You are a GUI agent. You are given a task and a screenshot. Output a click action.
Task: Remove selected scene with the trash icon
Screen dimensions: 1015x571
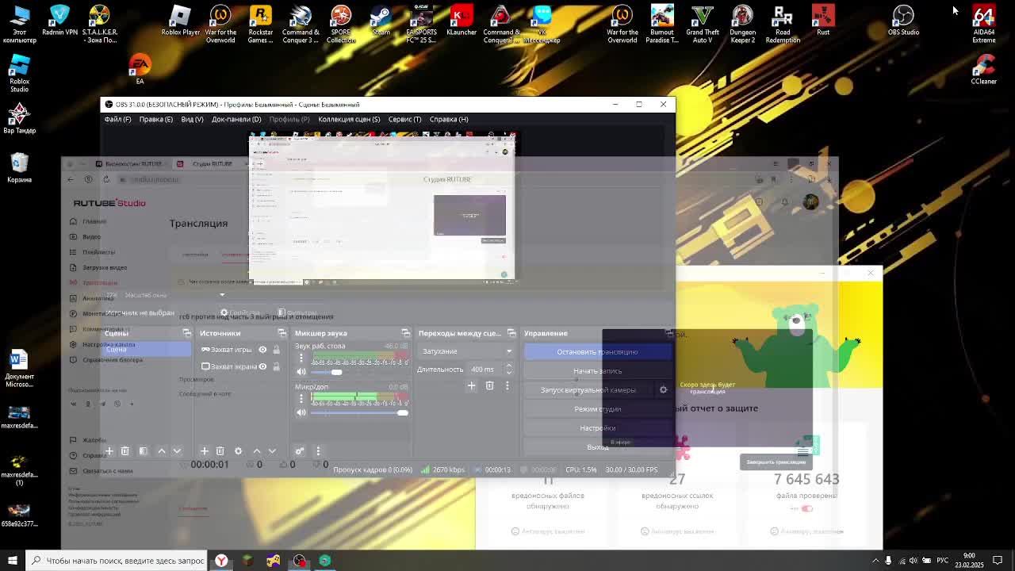coord(124,450)
